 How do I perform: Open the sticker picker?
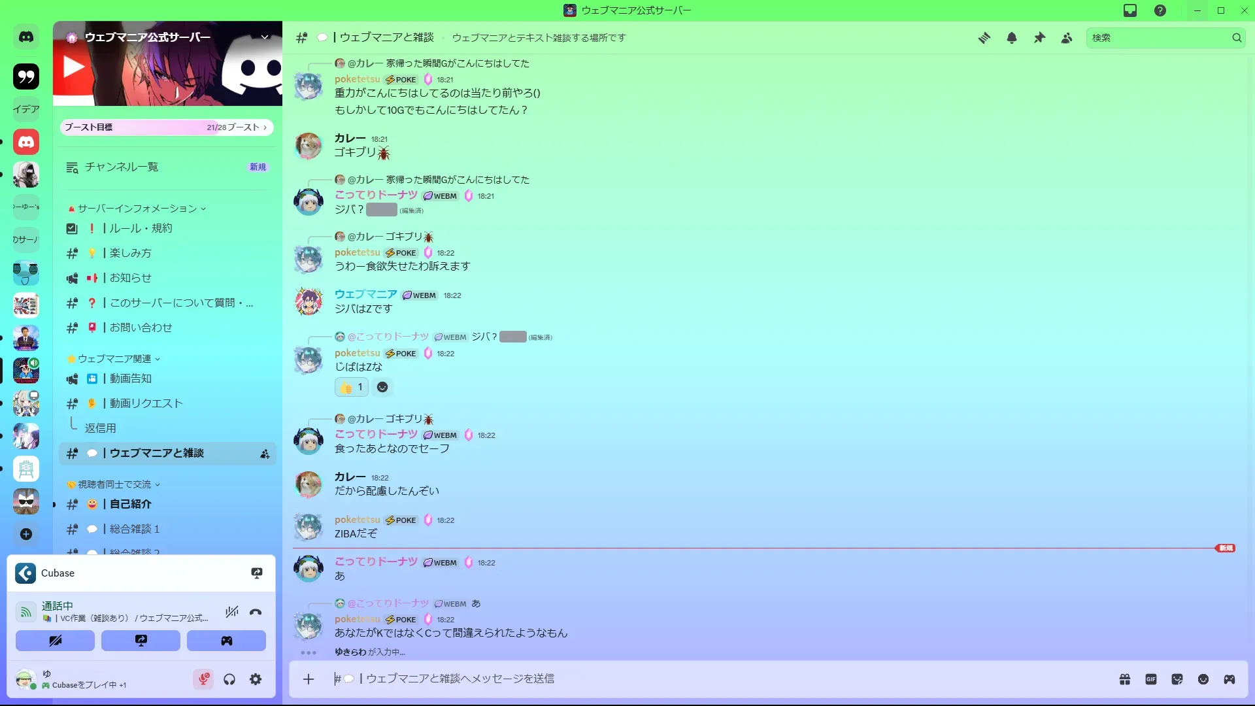click(x=1177, y=679)
